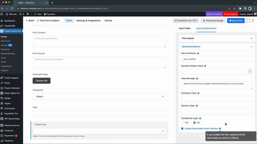Open Comments in sidebar
The width and height of the screenshot is (257, 144).
pyautogui.click(x=10, y=108)
